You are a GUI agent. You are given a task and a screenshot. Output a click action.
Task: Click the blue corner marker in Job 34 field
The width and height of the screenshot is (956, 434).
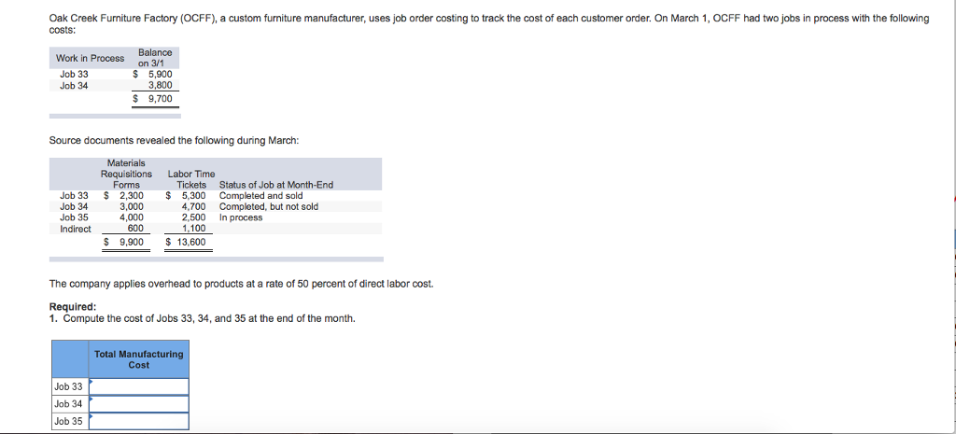click(x=91, y=398)
